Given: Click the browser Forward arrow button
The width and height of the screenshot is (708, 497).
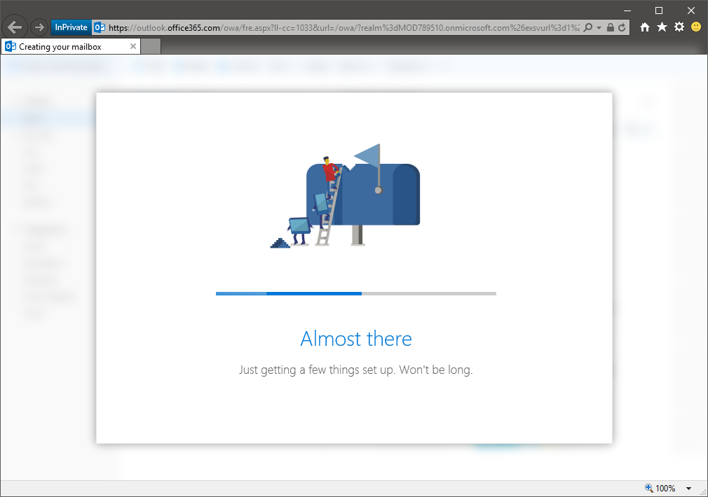Looking at the screenshot, I should [x=39, y=27].
